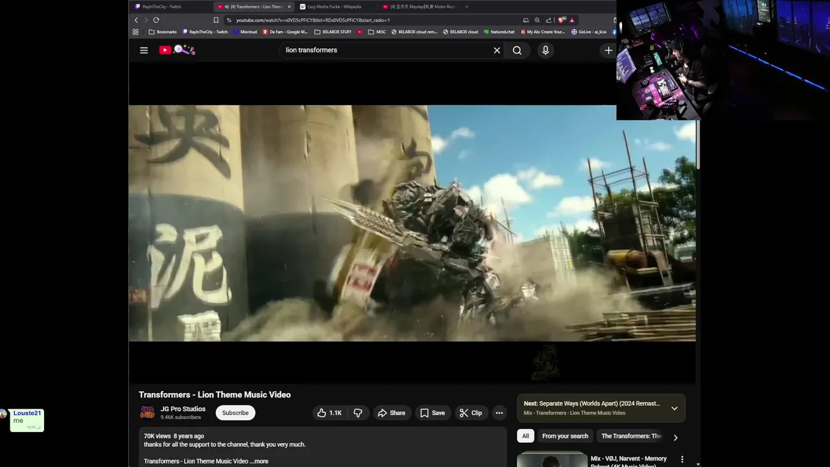Open the Bookmarks folder in the bookmarks bar

(x=163, y=32)
